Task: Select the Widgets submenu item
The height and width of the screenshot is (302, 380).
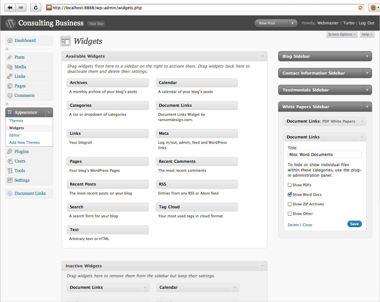Action: click(16, 128)
